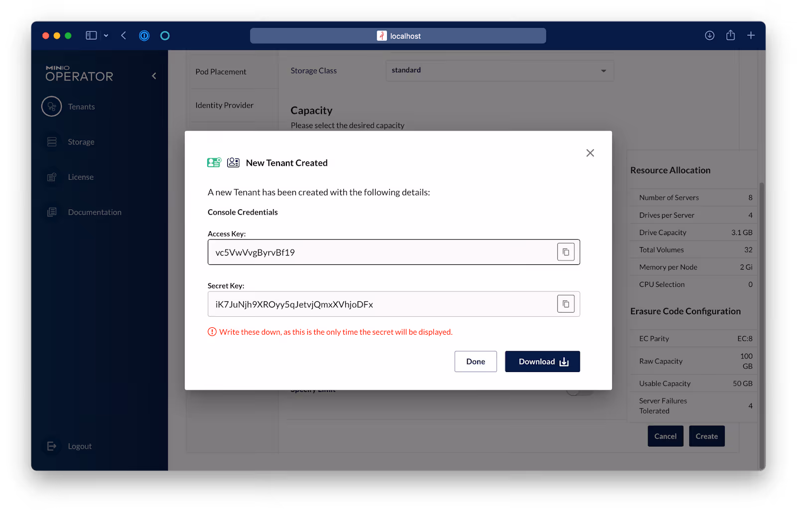Screen dimensions: 797x512
Task: Copy the Access Key to clipboard
Action: [565, 252]
